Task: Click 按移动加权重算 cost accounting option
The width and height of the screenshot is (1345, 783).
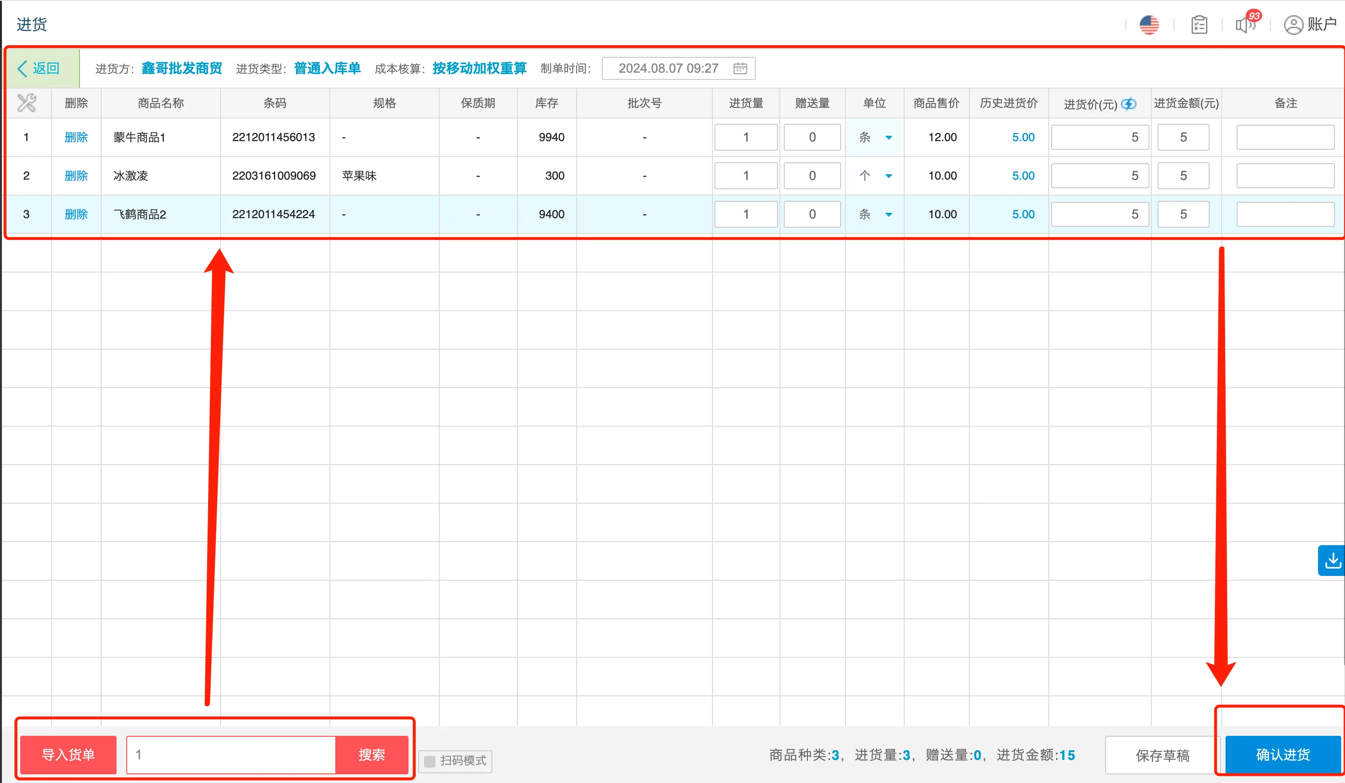Action: [479, 68]
